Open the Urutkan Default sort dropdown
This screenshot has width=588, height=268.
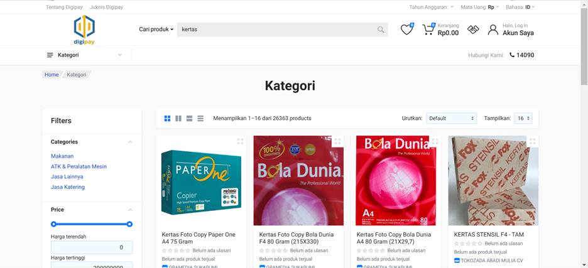[451, 119]
